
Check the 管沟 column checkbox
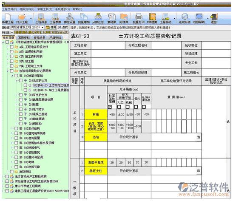pyautogui.click(x=136, y=107)
